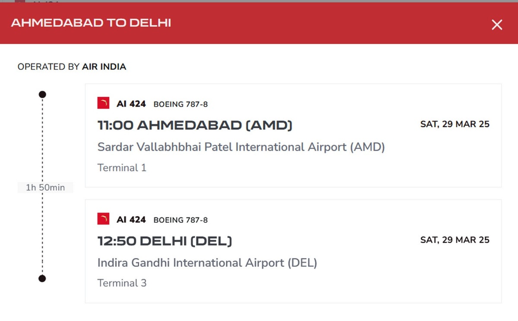
Task: Click the Air India logo beside the departure flight
Action: click(103, 104)
